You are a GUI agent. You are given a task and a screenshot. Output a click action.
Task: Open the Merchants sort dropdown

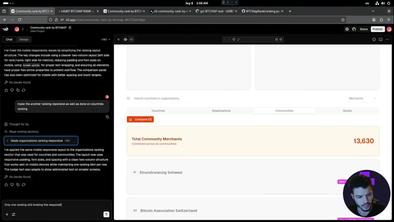(x=362, y=98)
